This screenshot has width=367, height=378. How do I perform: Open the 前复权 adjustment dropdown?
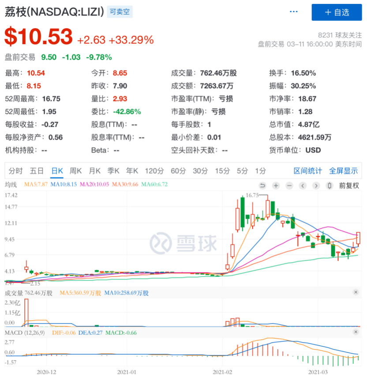click(349, 185)
